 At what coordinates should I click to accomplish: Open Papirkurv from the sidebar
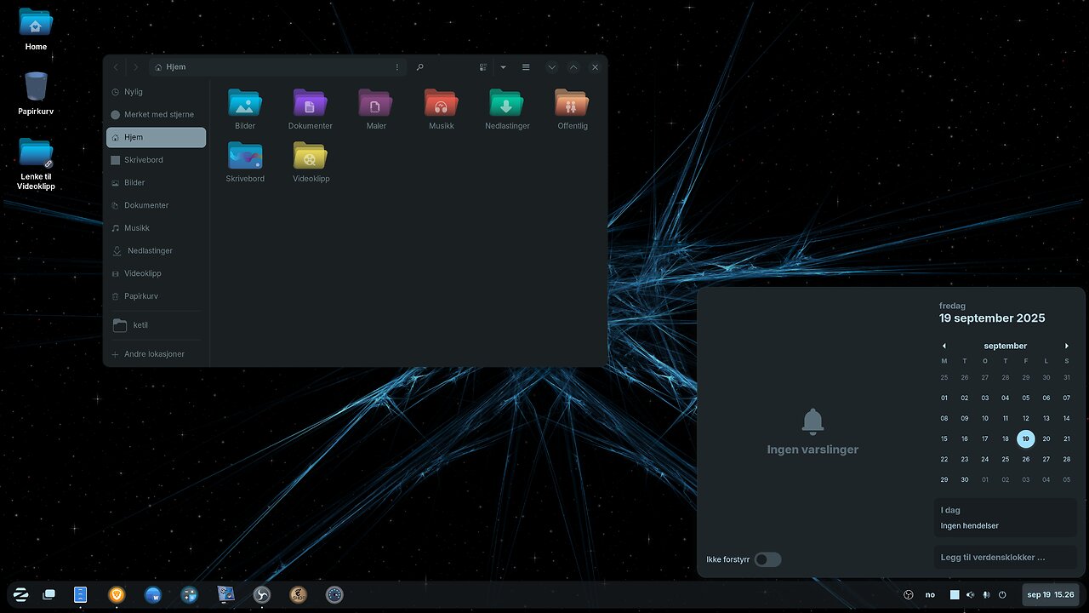click(156, 296)
